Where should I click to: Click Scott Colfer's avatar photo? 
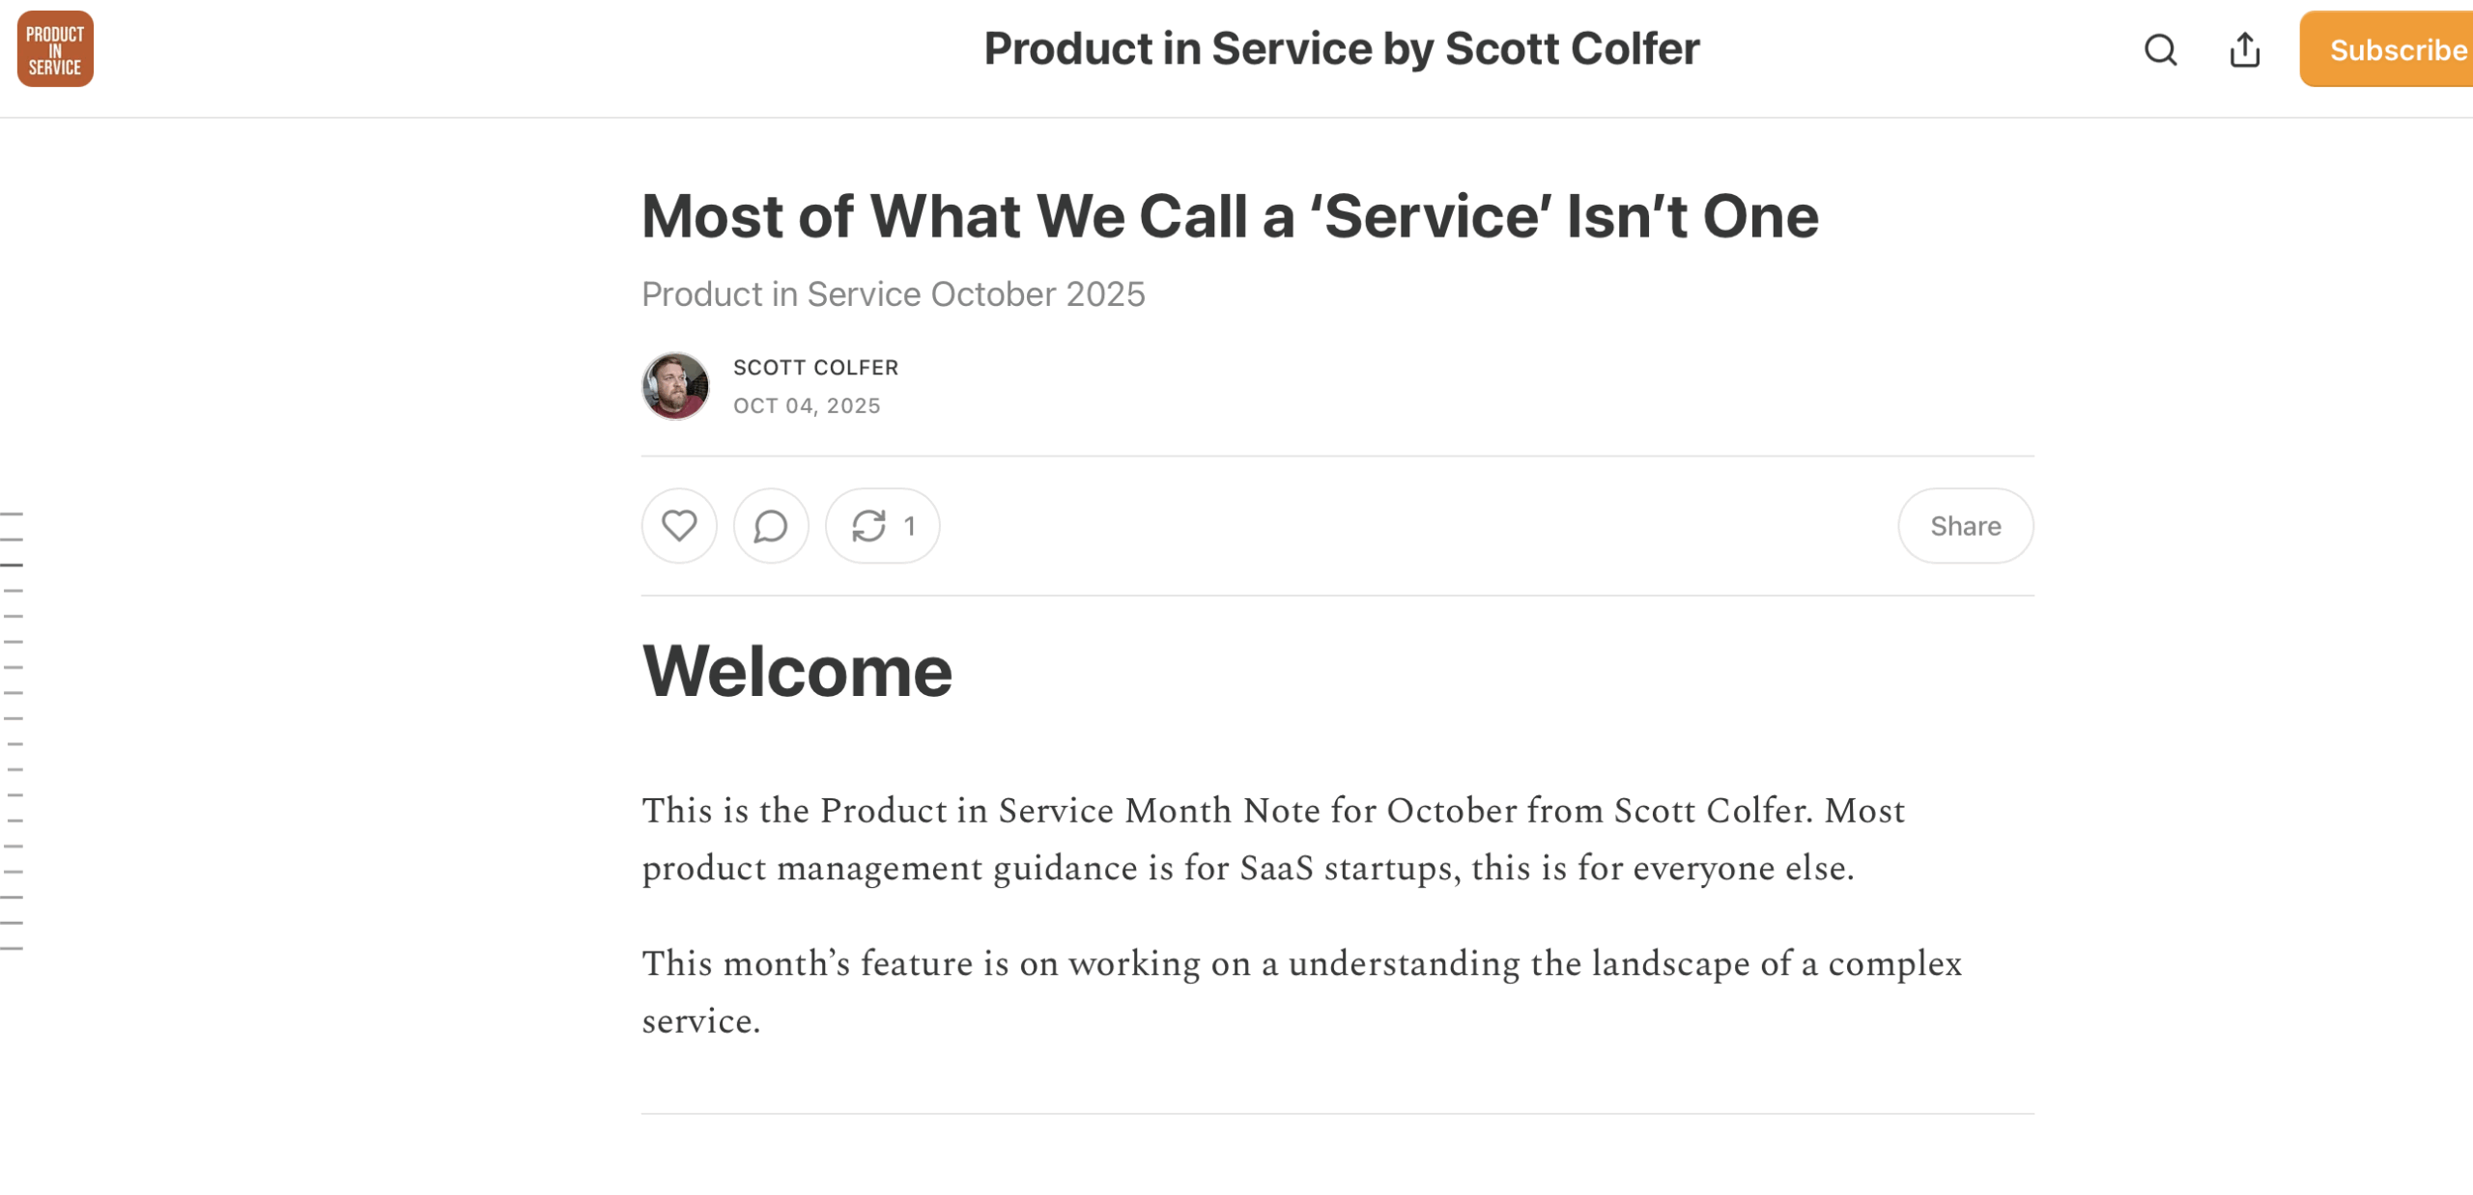(x=675, y=386)
